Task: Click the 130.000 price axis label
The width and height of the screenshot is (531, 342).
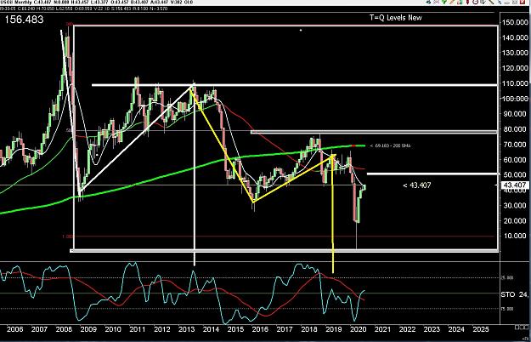Action: click(x=515, y=53)
